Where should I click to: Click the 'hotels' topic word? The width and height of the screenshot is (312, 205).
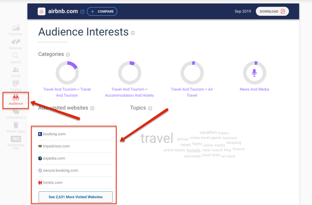point(193,150)
